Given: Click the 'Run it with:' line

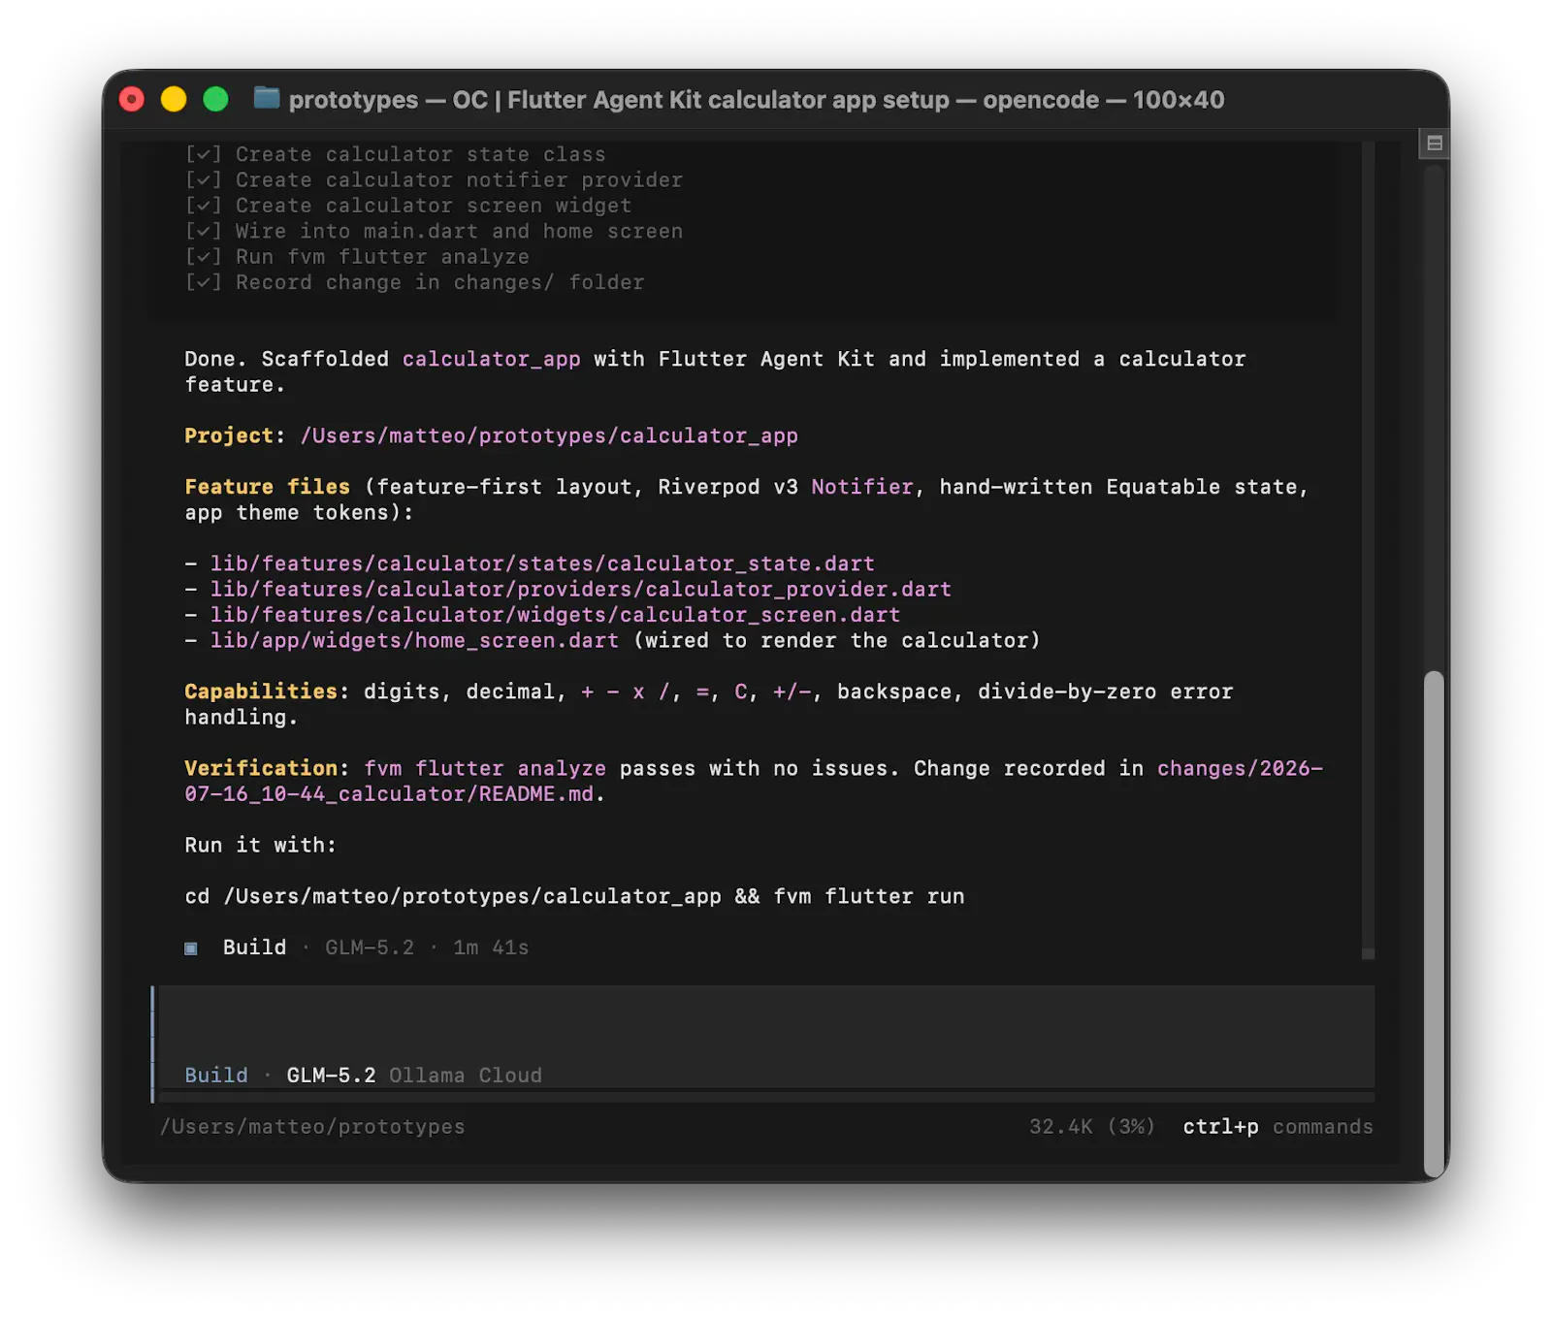Looking at the screenshot, I should 260,846.
